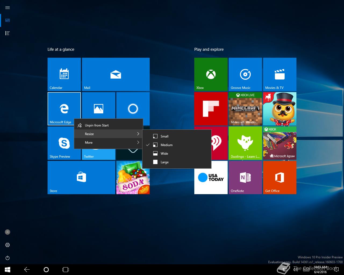344x275 pixels.
Task: Choose Unpin from Start
Action: tap(109, 125)
